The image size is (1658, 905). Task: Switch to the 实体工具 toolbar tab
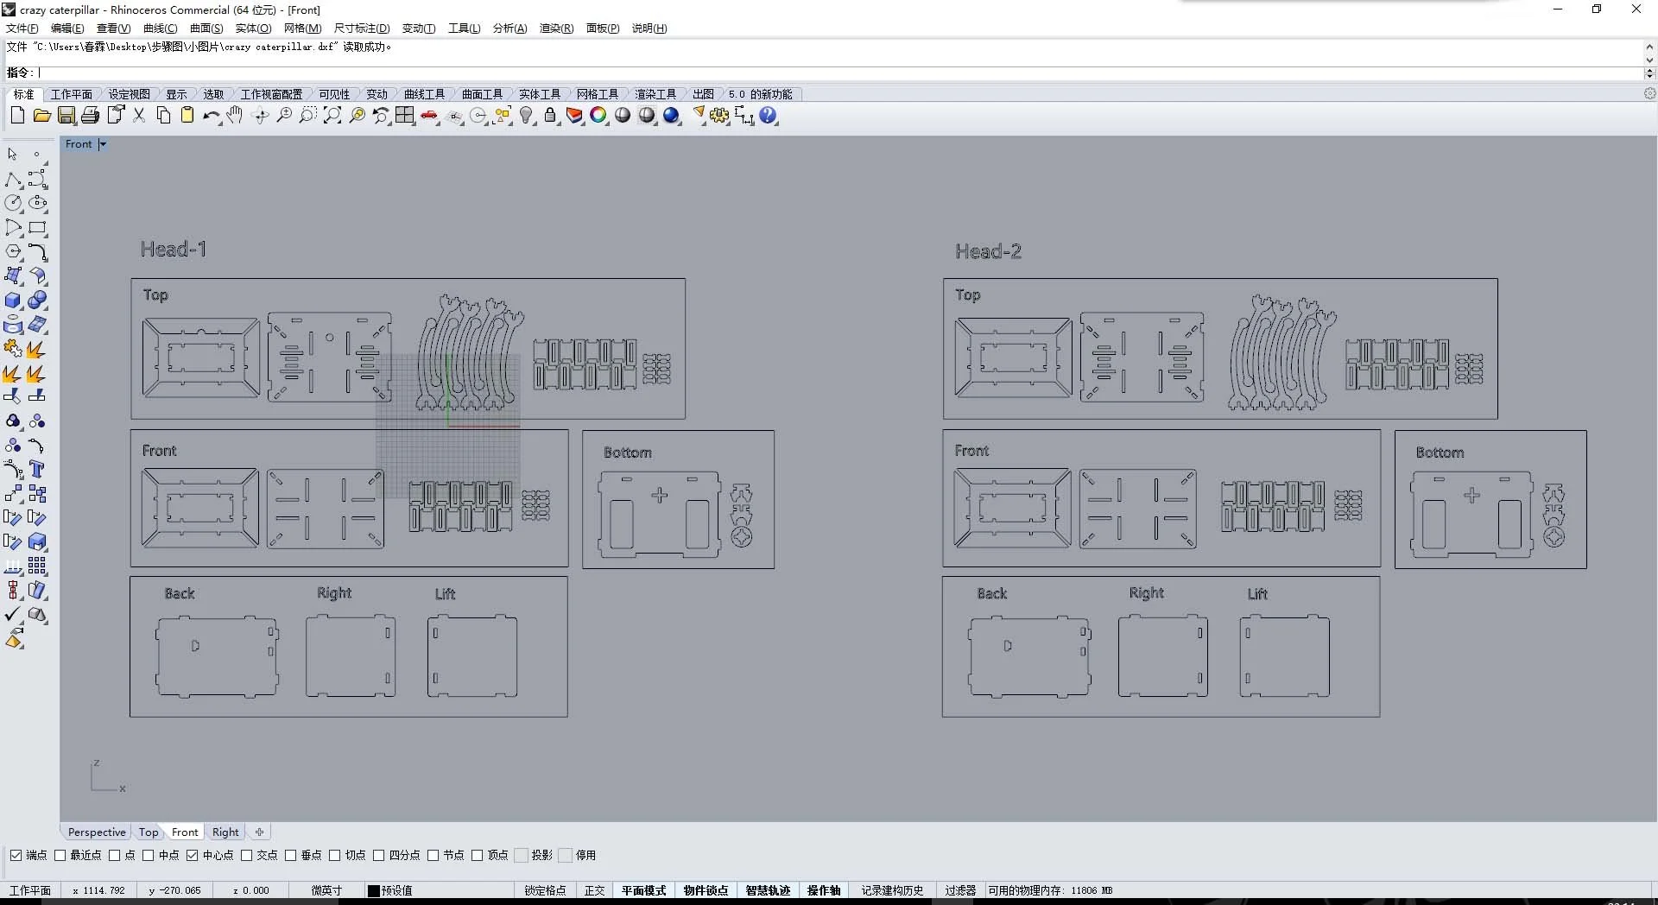(540, 94)
